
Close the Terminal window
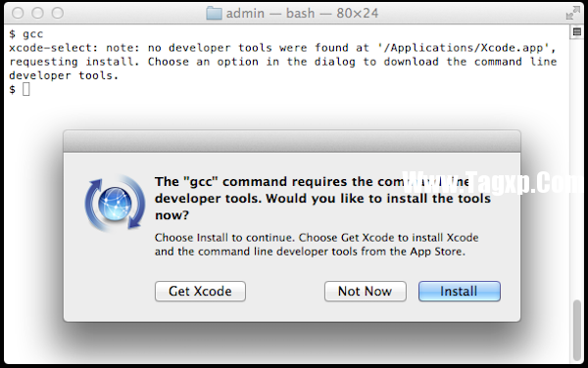18,13
